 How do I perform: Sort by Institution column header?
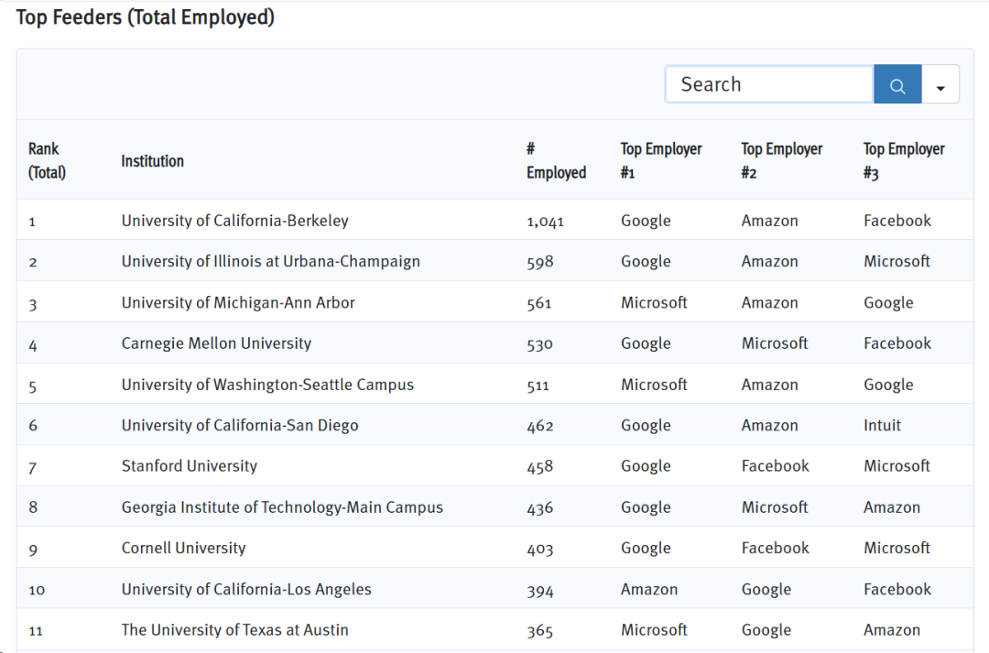coord(152,161)
